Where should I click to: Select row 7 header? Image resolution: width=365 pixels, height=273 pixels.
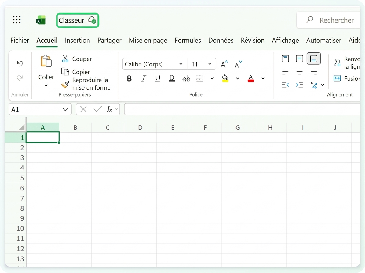click(15, 198)
